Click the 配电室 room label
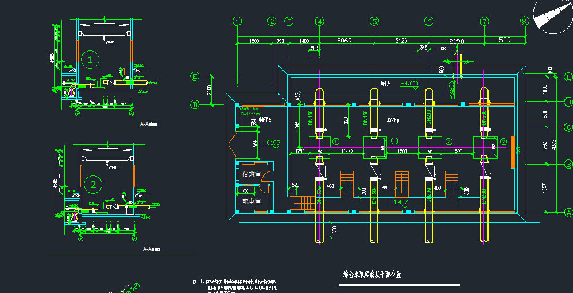573x293 pixels. (251, 202)
